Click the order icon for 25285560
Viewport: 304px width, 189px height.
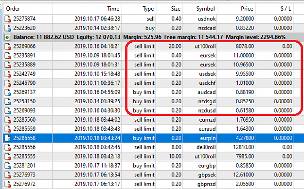click(8, 120)
